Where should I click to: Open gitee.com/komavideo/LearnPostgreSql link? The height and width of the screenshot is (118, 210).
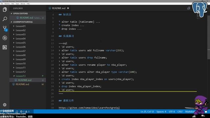(x=89, y=108)
